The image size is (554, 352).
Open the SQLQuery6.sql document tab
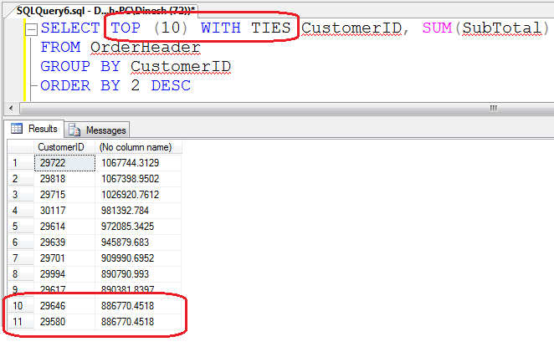point(105,11)
